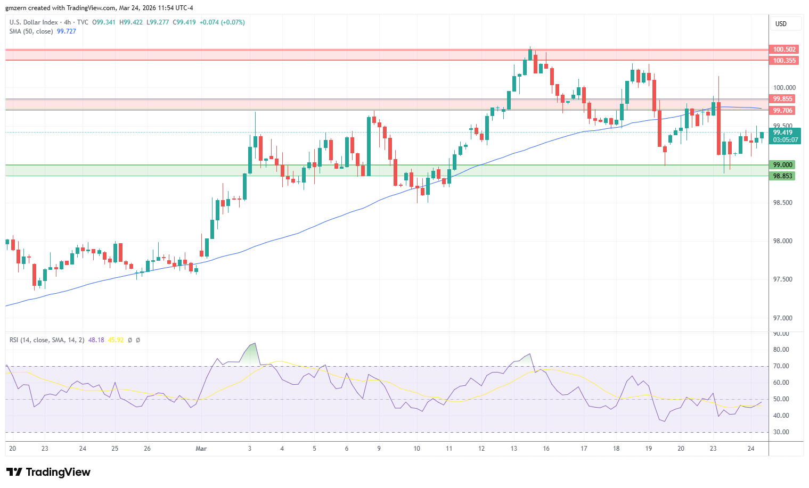The width and height of the screenshot is (809, 488).
Task: Click the 98.853 support price label
Action: (782, 176)
